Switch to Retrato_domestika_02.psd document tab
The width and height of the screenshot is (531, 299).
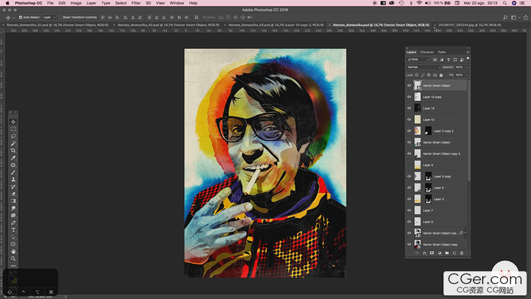[x=168, y=25]
